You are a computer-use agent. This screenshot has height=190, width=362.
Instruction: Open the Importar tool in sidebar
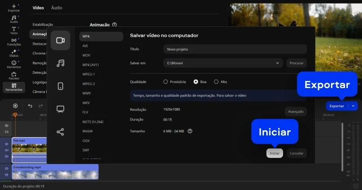click(14, 8)
